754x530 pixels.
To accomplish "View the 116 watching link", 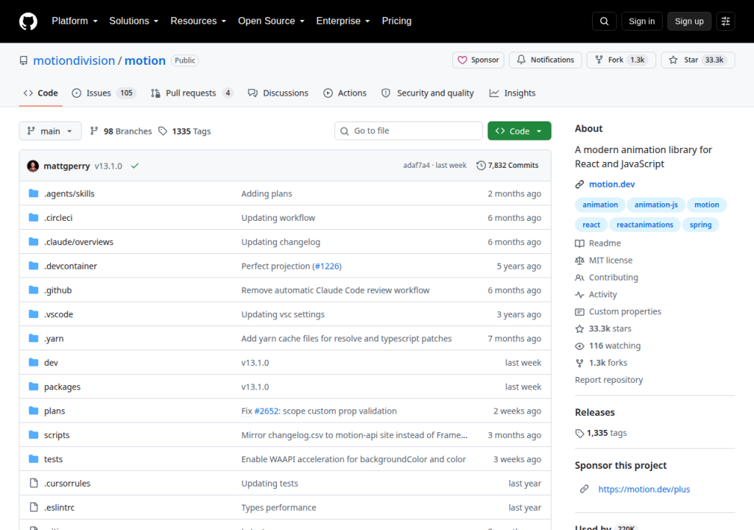I will coord(608,346).
